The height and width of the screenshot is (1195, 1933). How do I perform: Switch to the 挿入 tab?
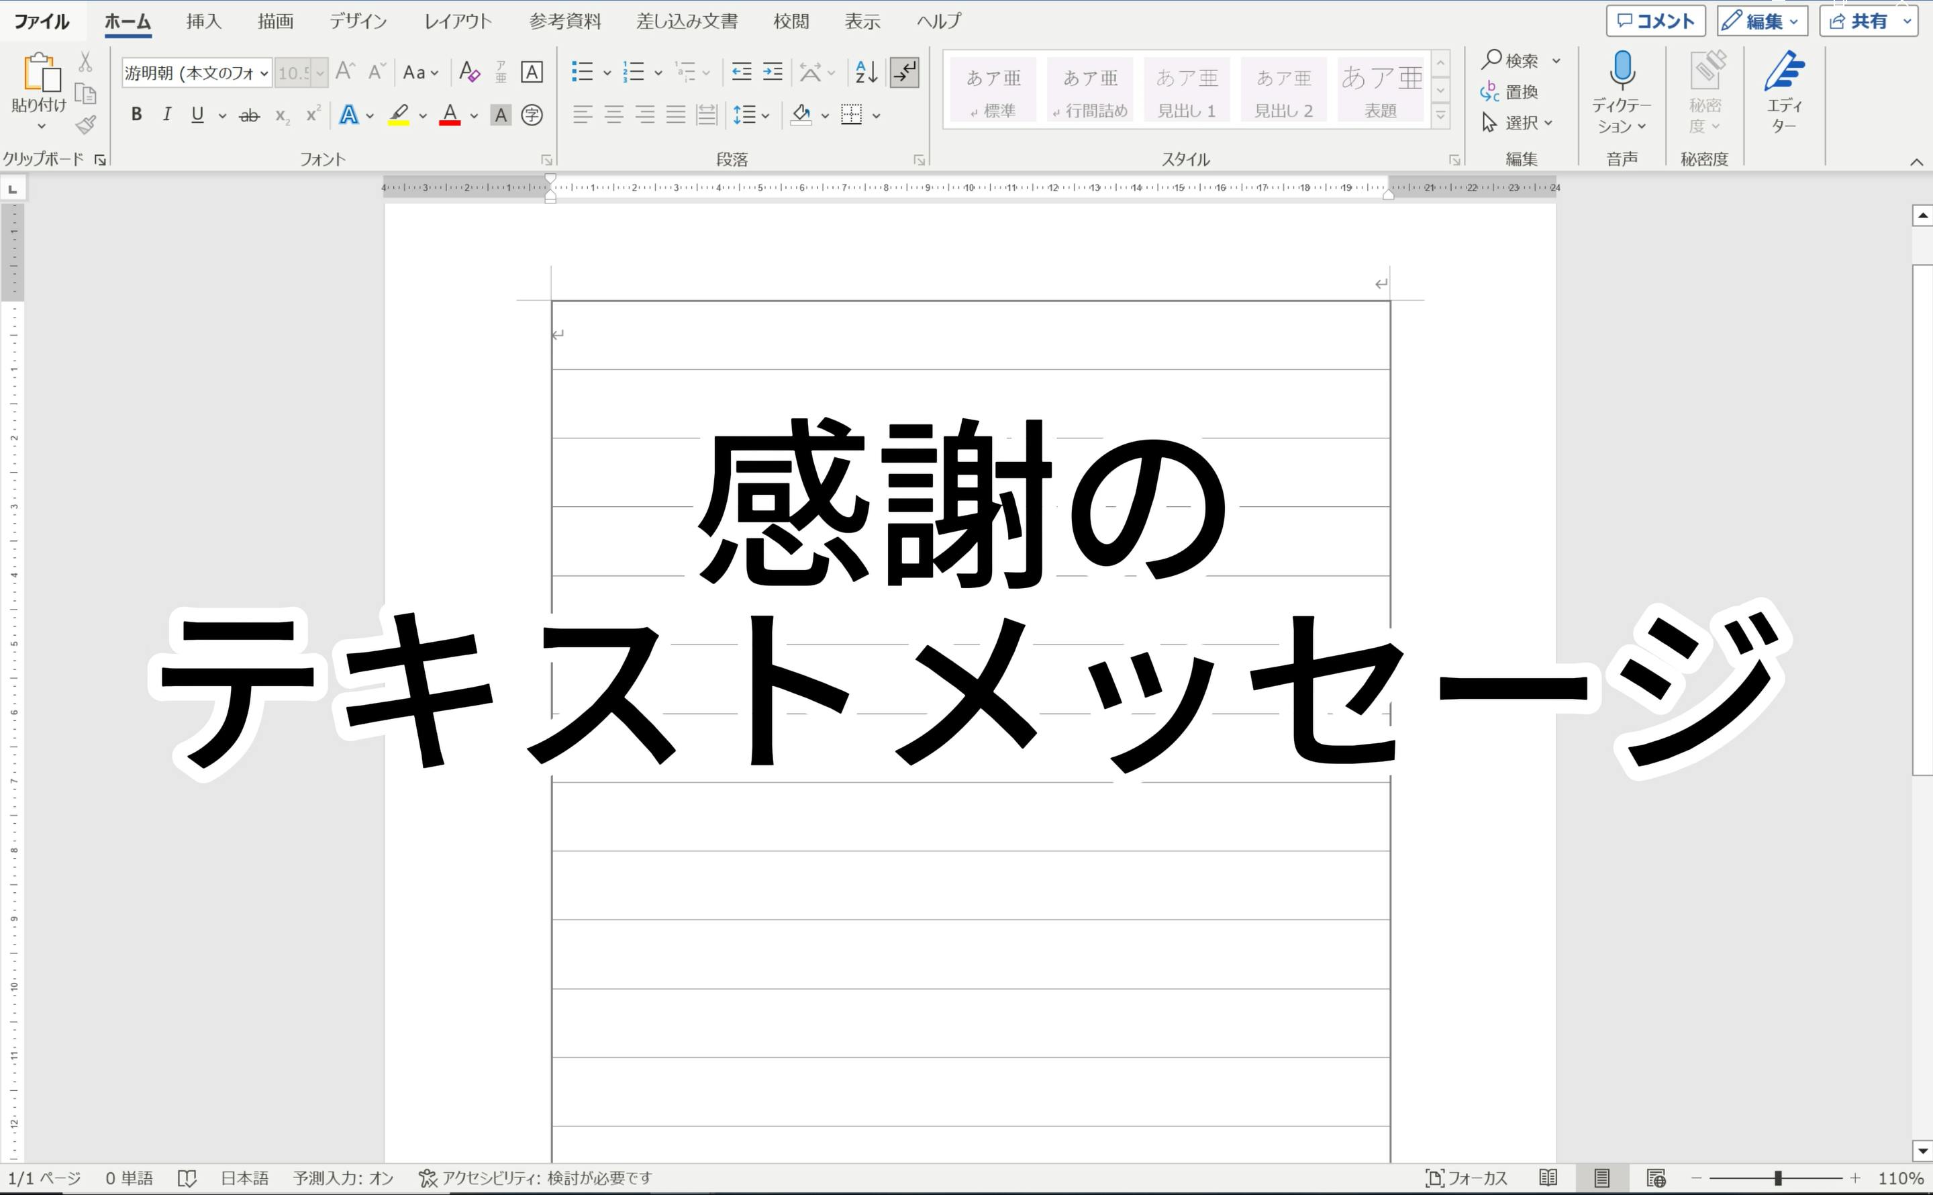203,21
